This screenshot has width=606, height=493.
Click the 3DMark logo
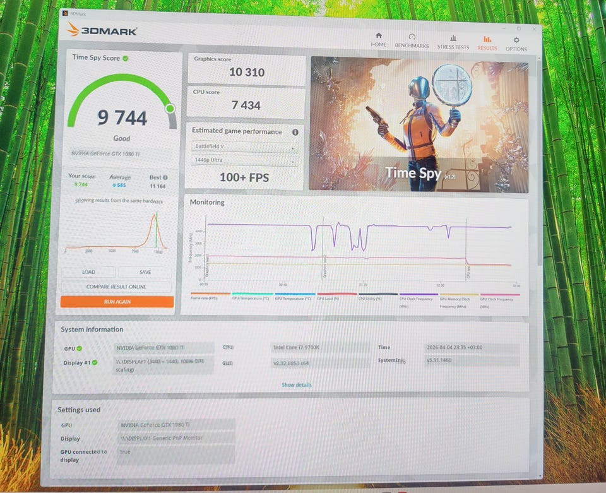(102, 30)
